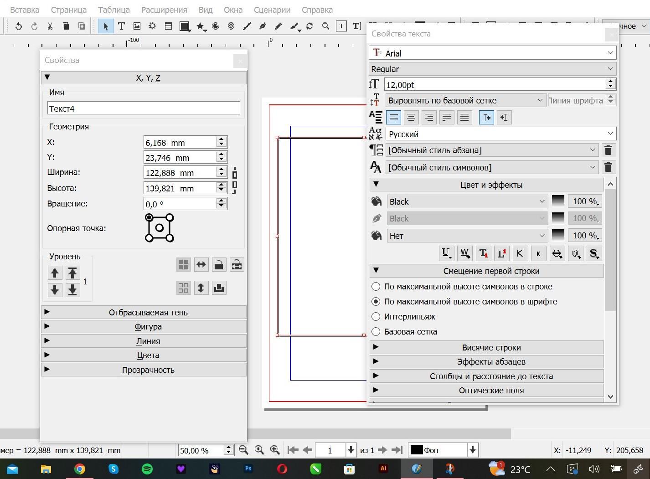This screenshot has height=479, width=650.
Task: Open the 'Русский' language dropdown
Action: pos(500,134)
